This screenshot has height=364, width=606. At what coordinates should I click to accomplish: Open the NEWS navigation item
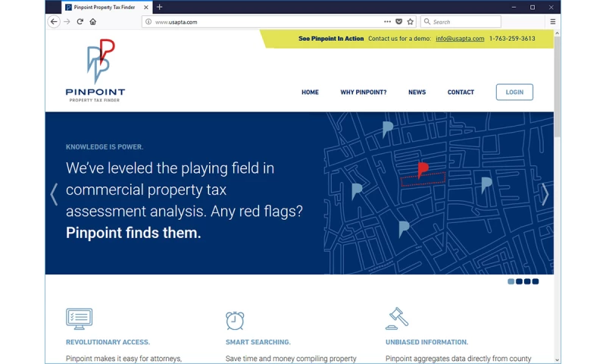[417, 93]
